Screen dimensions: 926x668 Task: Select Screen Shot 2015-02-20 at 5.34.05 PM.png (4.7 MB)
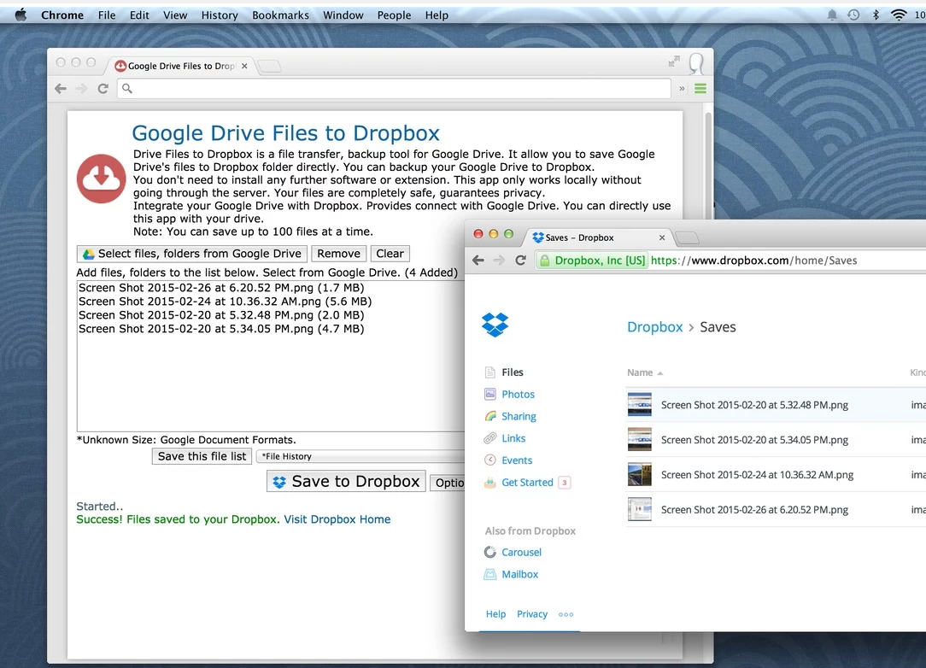click(221, 328)
